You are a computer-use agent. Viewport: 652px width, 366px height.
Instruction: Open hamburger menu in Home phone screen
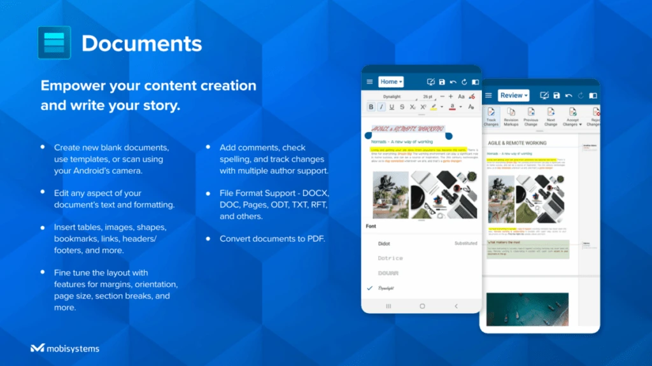coord(369,82)
